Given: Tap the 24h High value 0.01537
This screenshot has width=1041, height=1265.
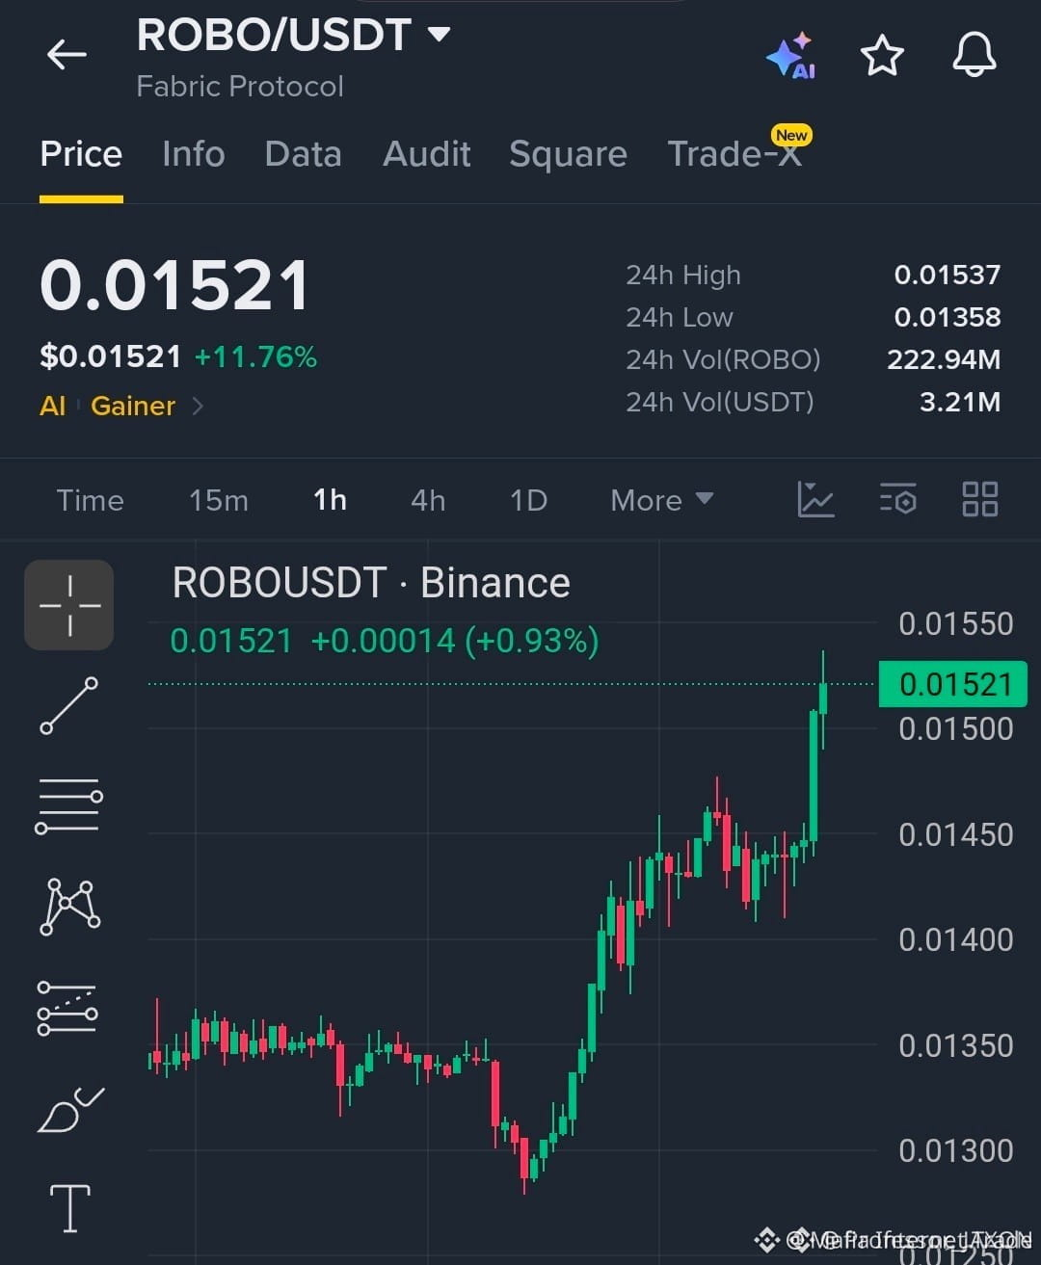Looking at the screenshot, I should click(x=947, y=276).
